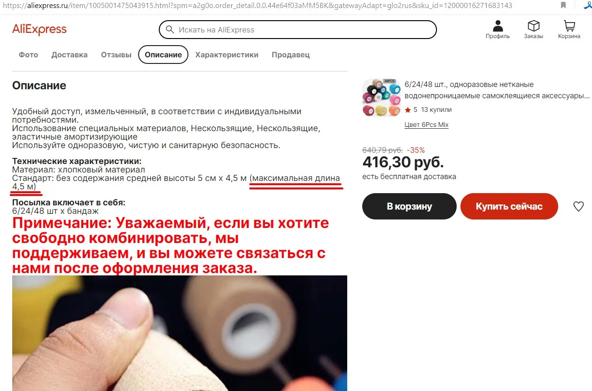Viewport: 592px width, 391px height.
Task: Switch to the Доставка tab
Action: point(70,55)
